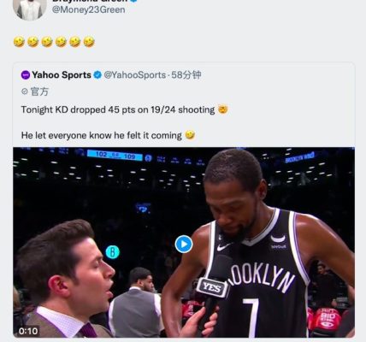Click the star-struck emoji after "shooting"
This screenshot has width=366, height=342.
click(223, 109)
